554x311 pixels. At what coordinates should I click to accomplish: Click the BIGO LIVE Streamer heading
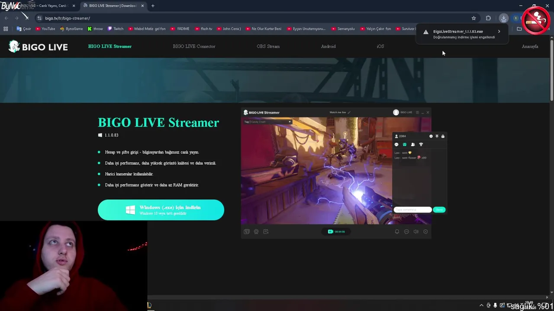(x=158, y=123)
